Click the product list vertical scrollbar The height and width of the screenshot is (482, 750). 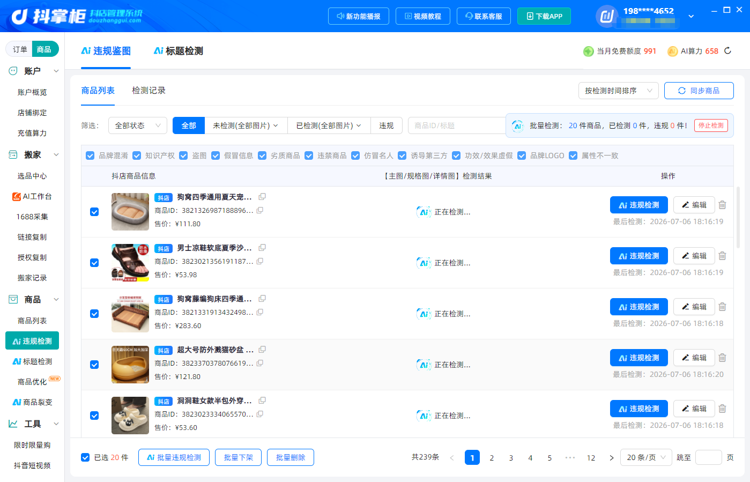738,217
